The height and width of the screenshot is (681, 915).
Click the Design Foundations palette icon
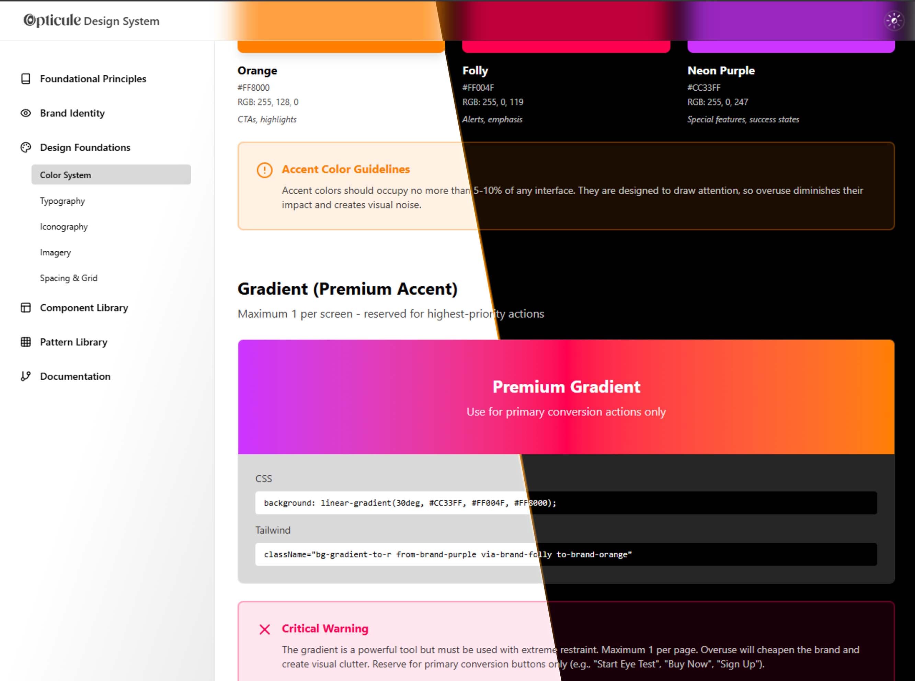coord(25,148)
